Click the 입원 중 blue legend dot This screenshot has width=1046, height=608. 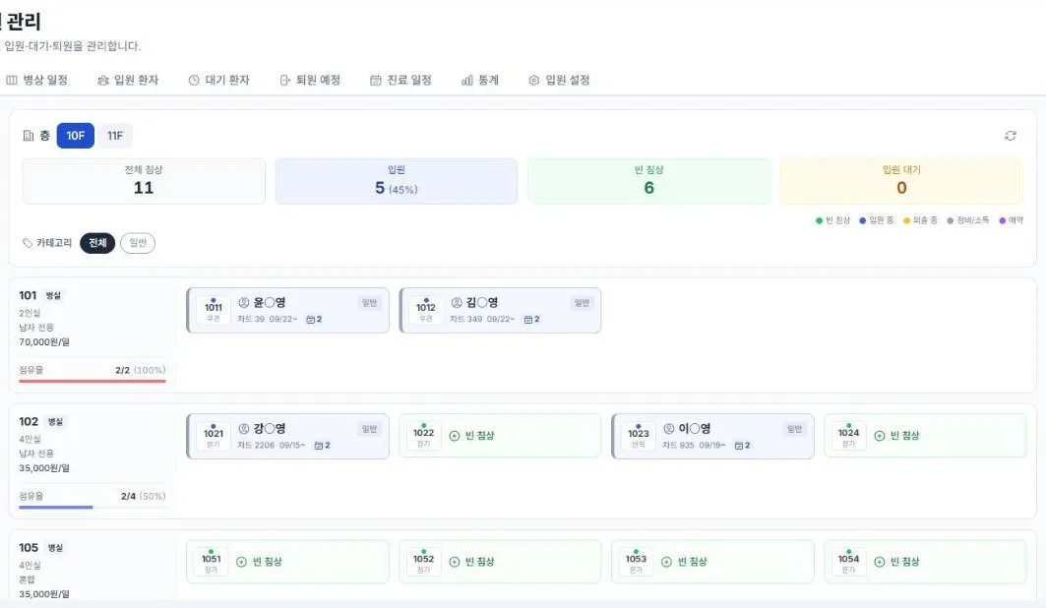point(863,220)
